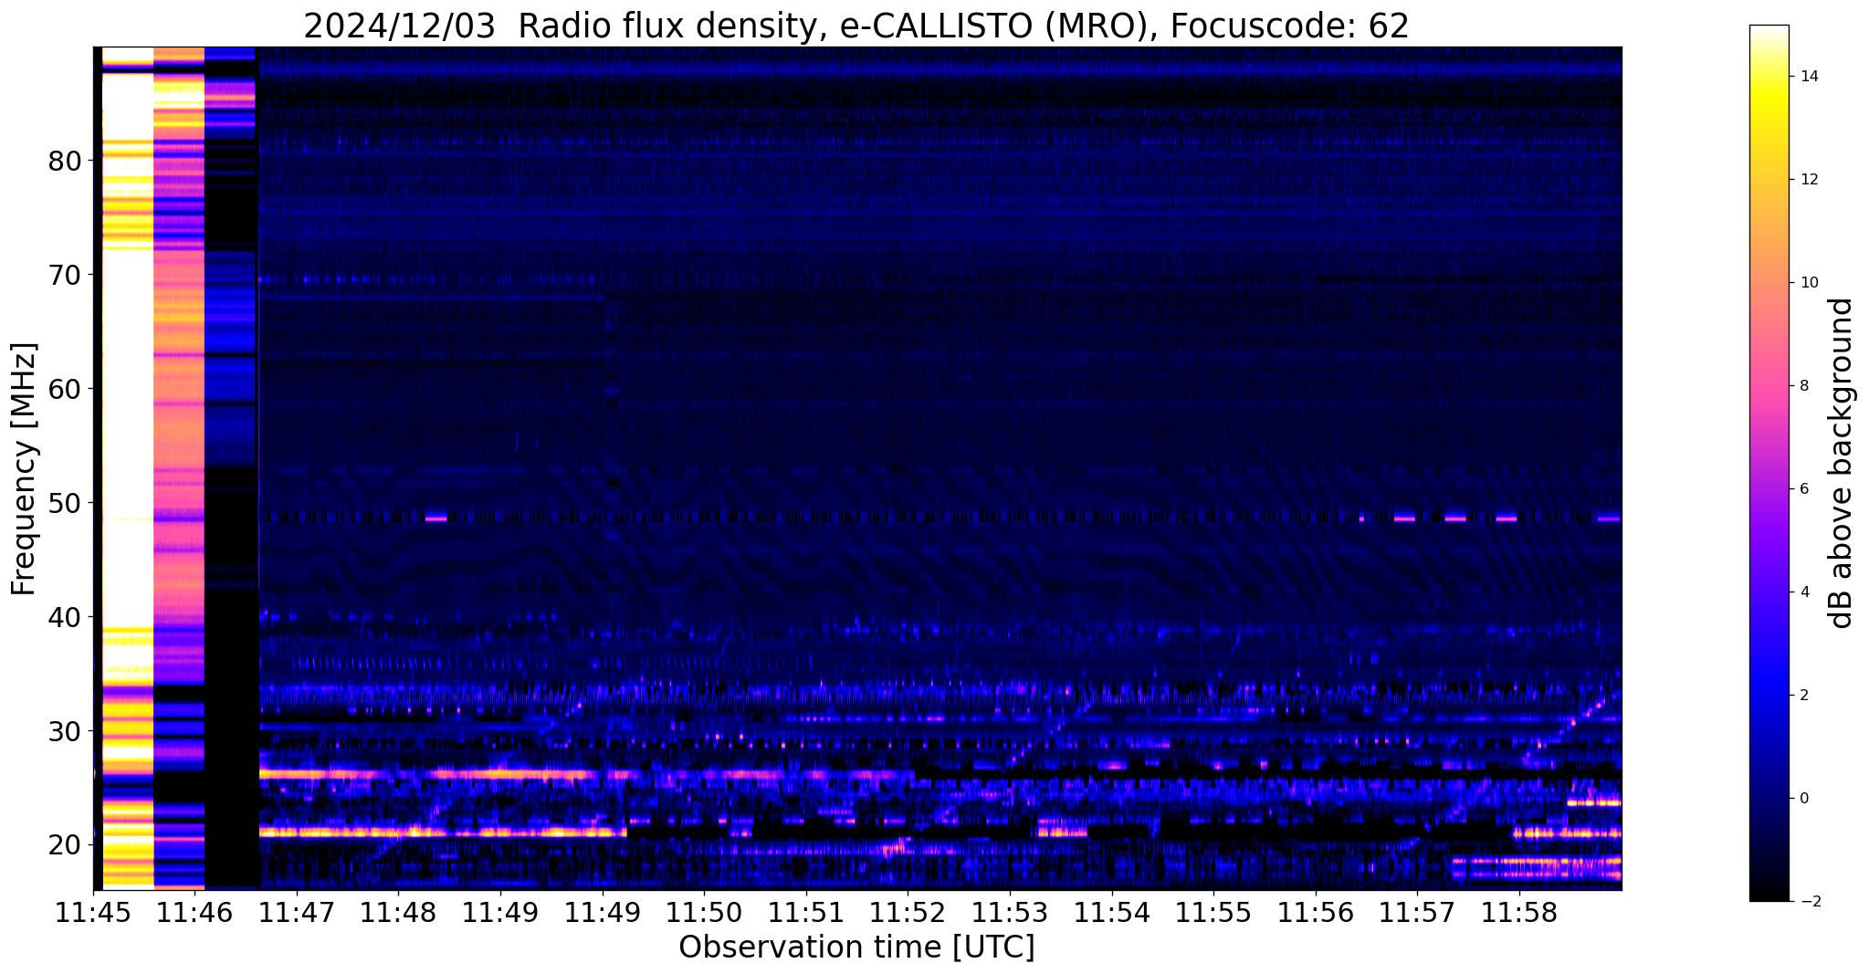Click the 20 MHz frequency tick label

pos(65,845)
